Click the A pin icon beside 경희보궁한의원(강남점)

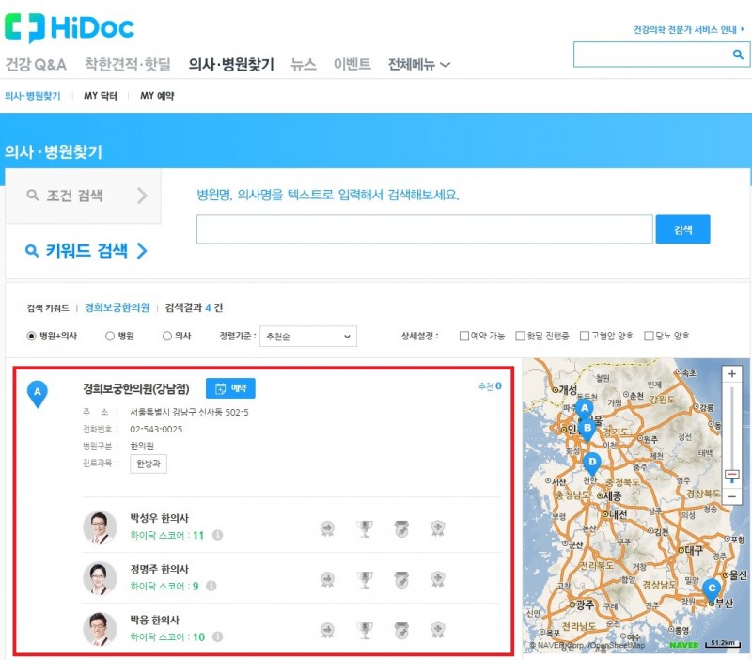[38, 394]
